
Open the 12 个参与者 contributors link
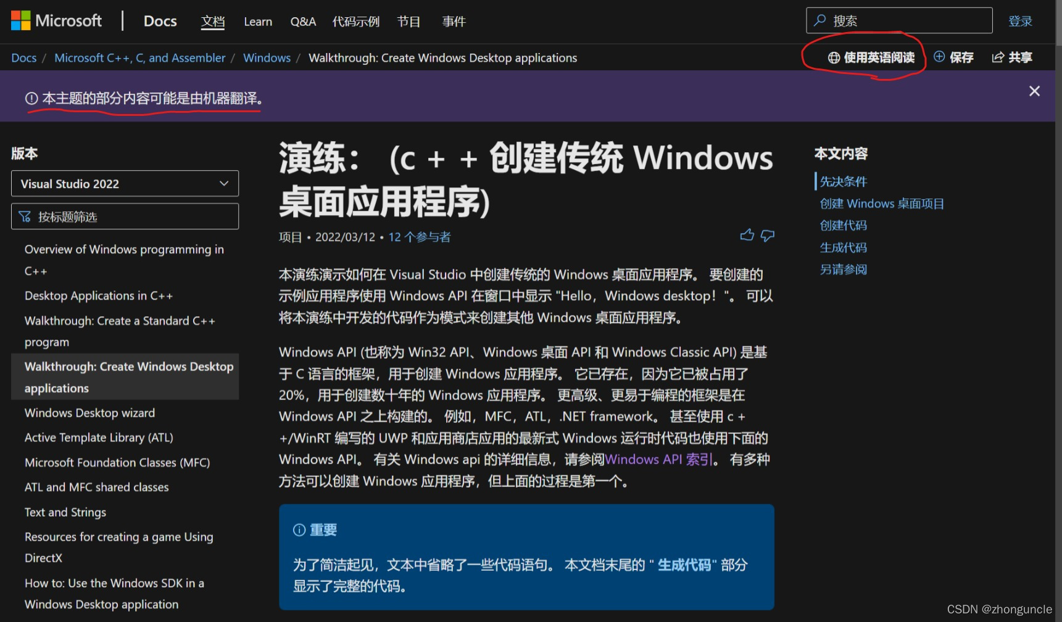420,237
